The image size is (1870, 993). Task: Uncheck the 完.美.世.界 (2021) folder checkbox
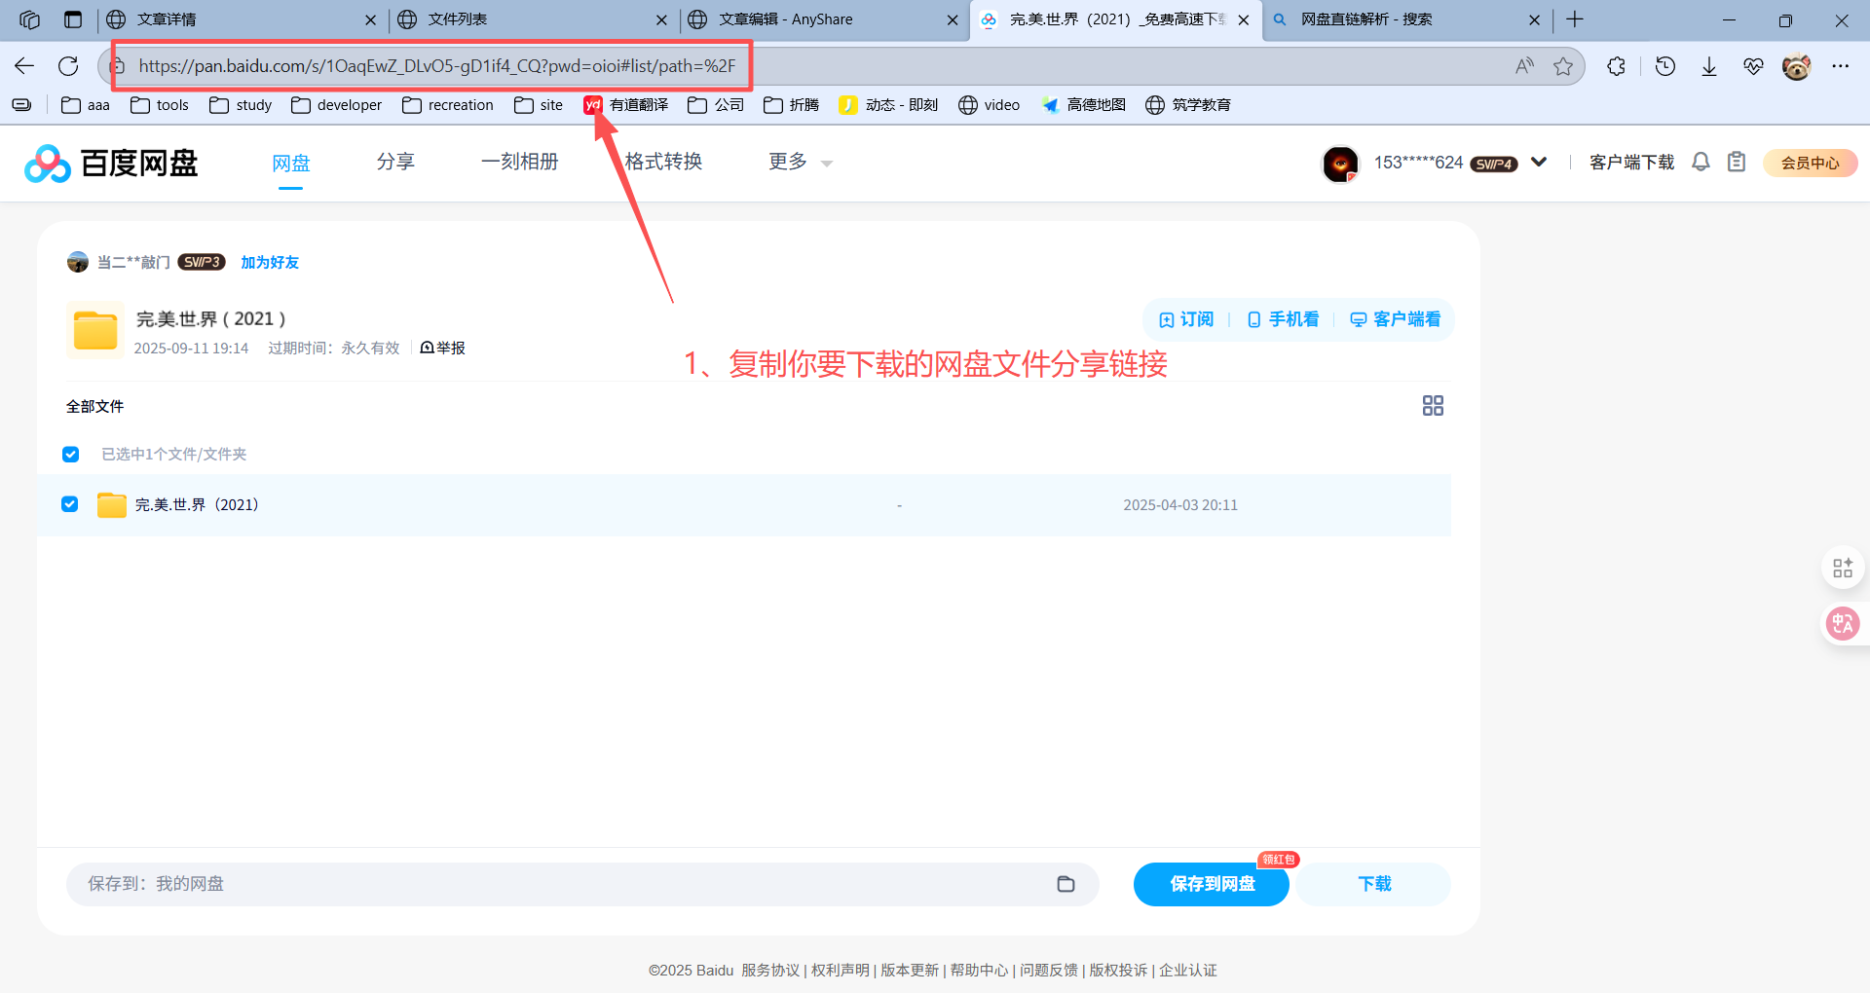[x=70, y=504]
